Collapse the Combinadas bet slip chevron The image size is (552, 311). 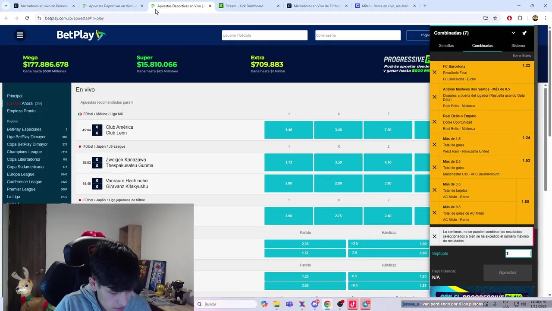(513, 33)
